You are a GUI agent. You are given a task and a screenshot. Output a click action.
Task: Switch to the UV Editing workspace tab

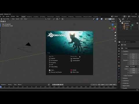(x=43, y=17)
